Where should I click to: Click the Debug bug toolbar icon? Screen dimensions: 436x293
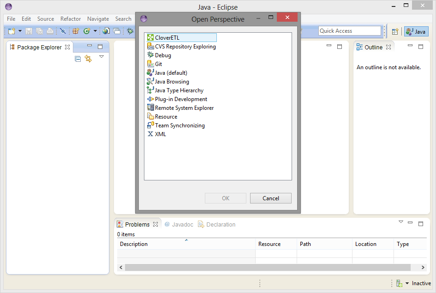coord(130,31)
